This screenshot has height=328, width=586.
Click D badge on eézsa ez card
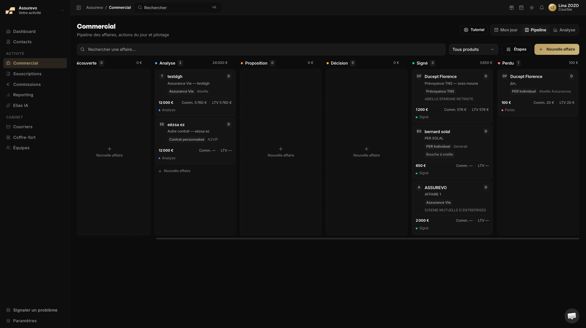point(229,124)
